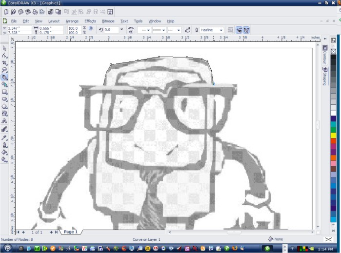Click the Wrap paragraph text icon
This screenshot has height=253, width=341.
(230, 30)
